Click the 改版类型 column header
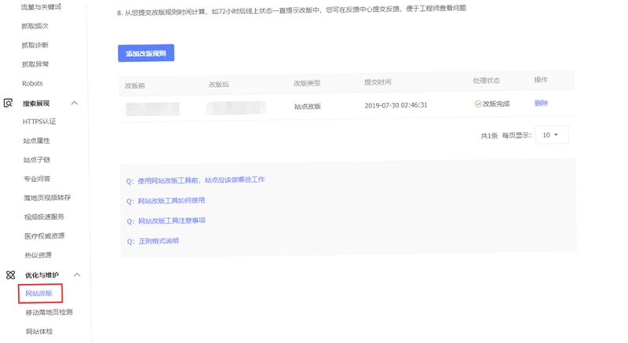The width and height of the screenshot is (628, 343). pos(307,83)
